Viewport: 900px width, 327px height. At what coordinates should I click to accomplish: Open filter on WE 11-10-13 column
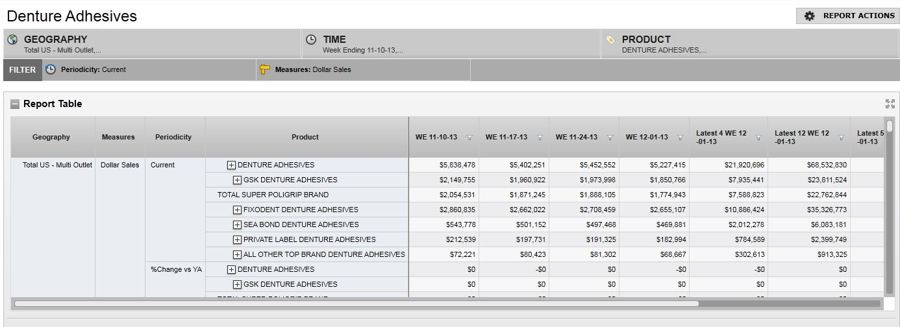[469, 138]
